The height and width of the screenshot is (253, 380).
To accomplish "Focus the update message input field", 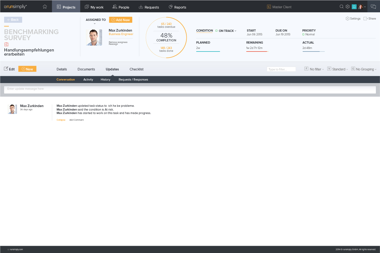I will (190, 89).
